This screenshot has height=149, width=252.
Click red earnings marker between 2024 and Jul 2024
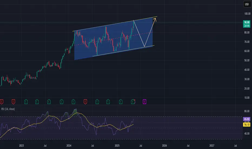85,102
